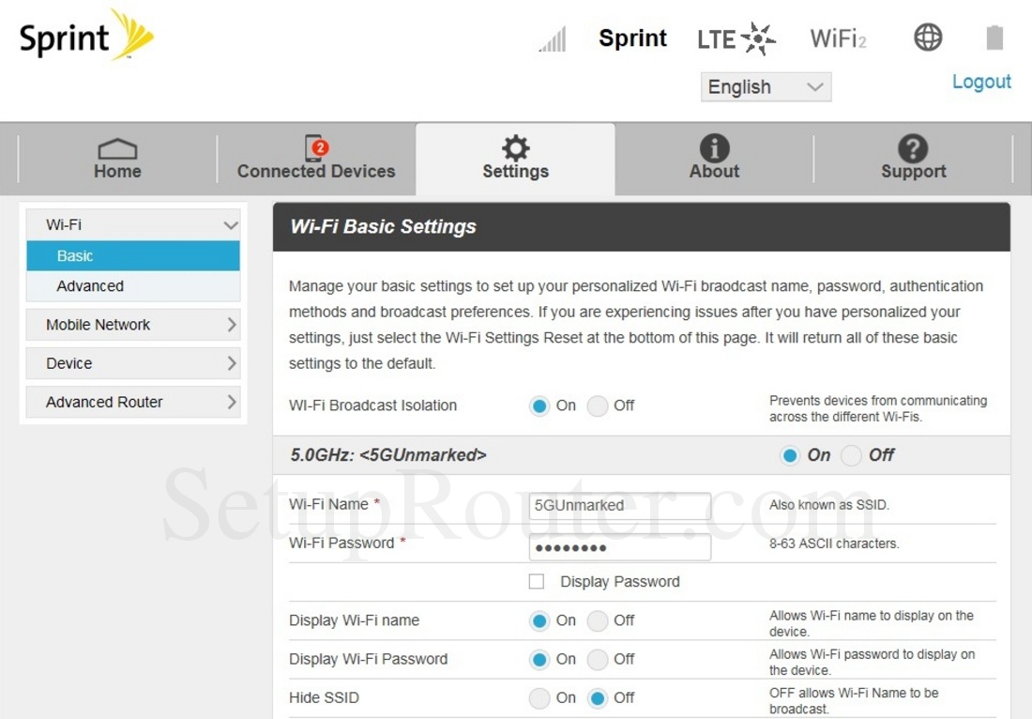This screenshot has height=719, width=1032.
Task: Click the Wi-Fi Password input field
Action: click(620, 547)
